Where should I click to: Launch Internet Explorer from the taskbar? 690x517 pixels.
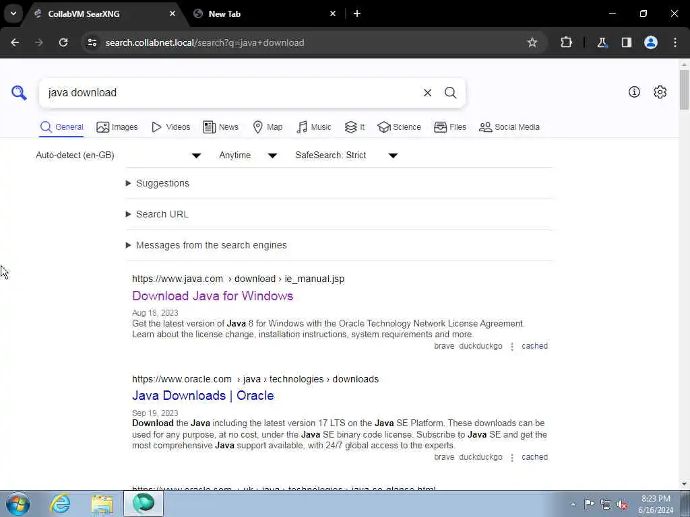60,504
